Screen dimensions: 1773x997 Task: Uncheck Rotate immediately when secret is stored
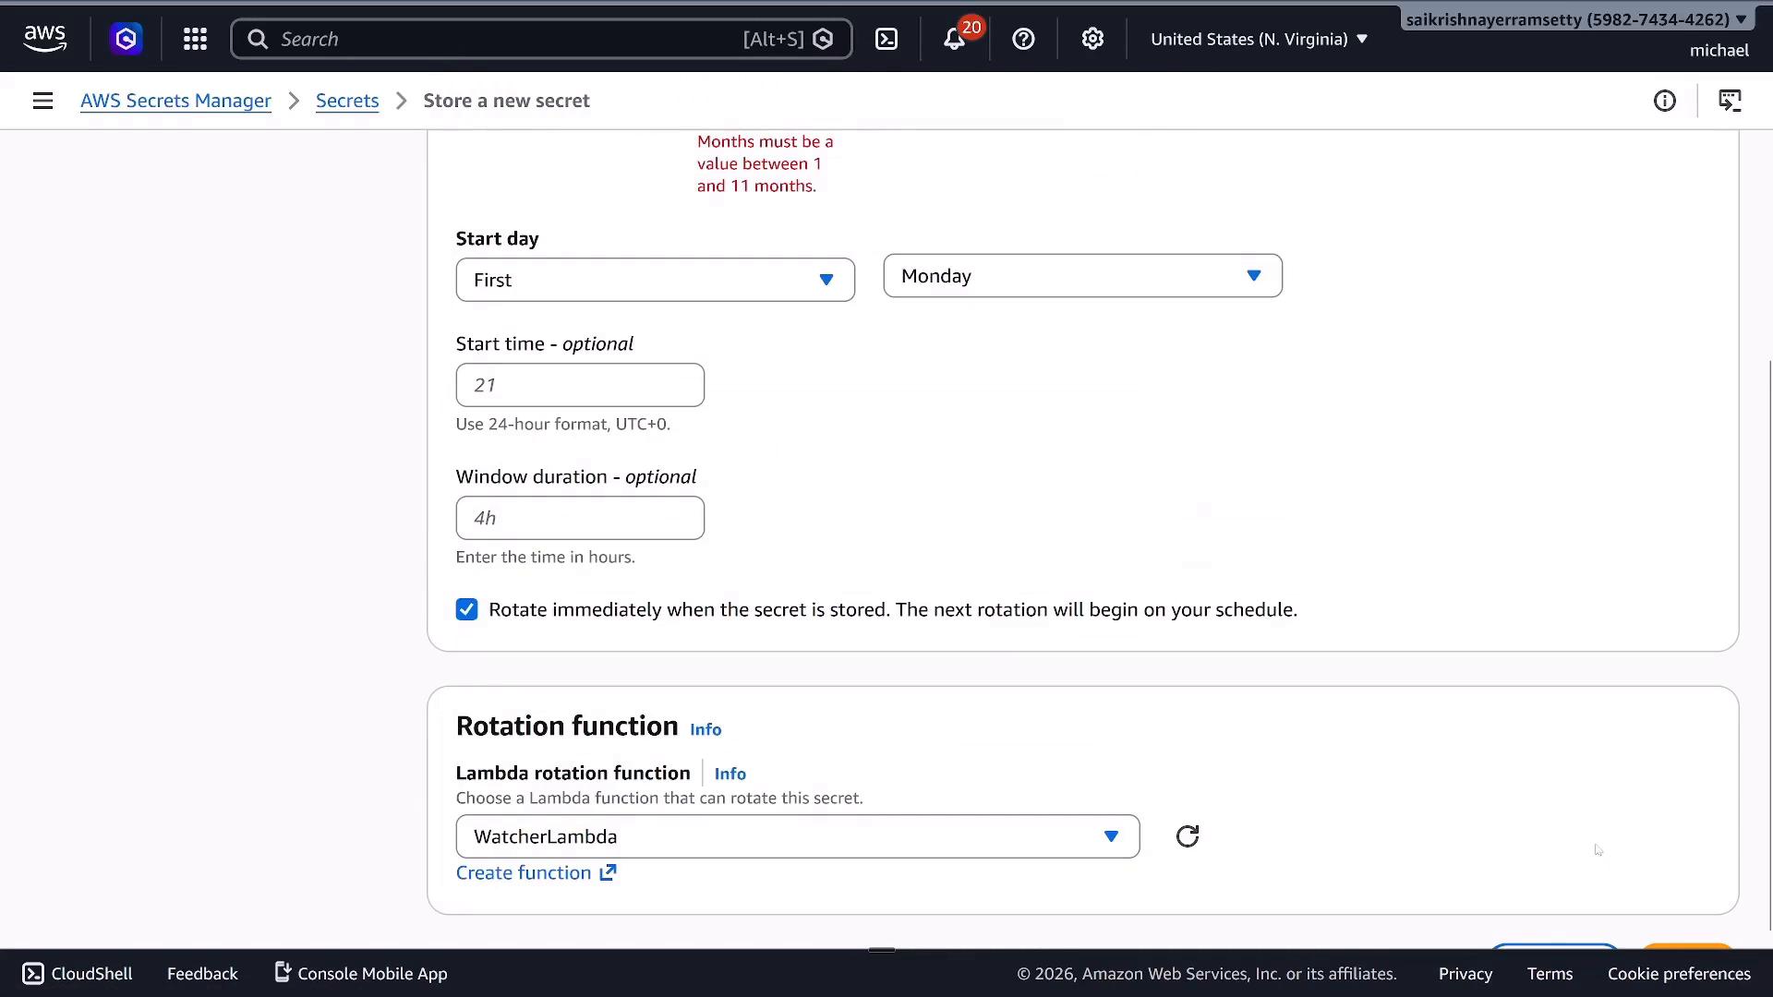(466, 609)
